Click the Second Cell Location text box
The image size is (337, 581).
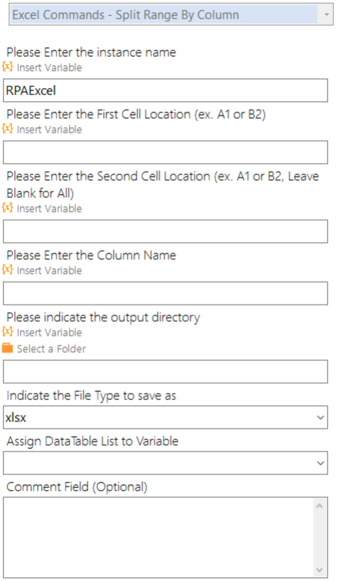coord(165,231)
